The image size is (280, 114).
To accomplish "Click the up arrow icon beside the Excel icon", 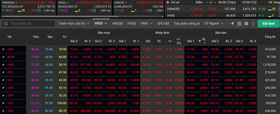I will (232, 24).
